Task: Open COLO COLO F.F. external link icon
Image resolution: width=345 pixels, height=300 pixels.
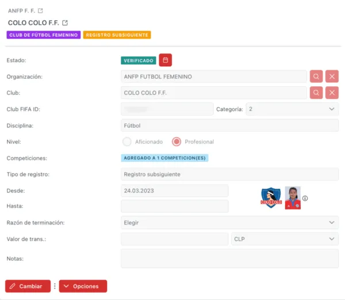Action: pos(65,23)
